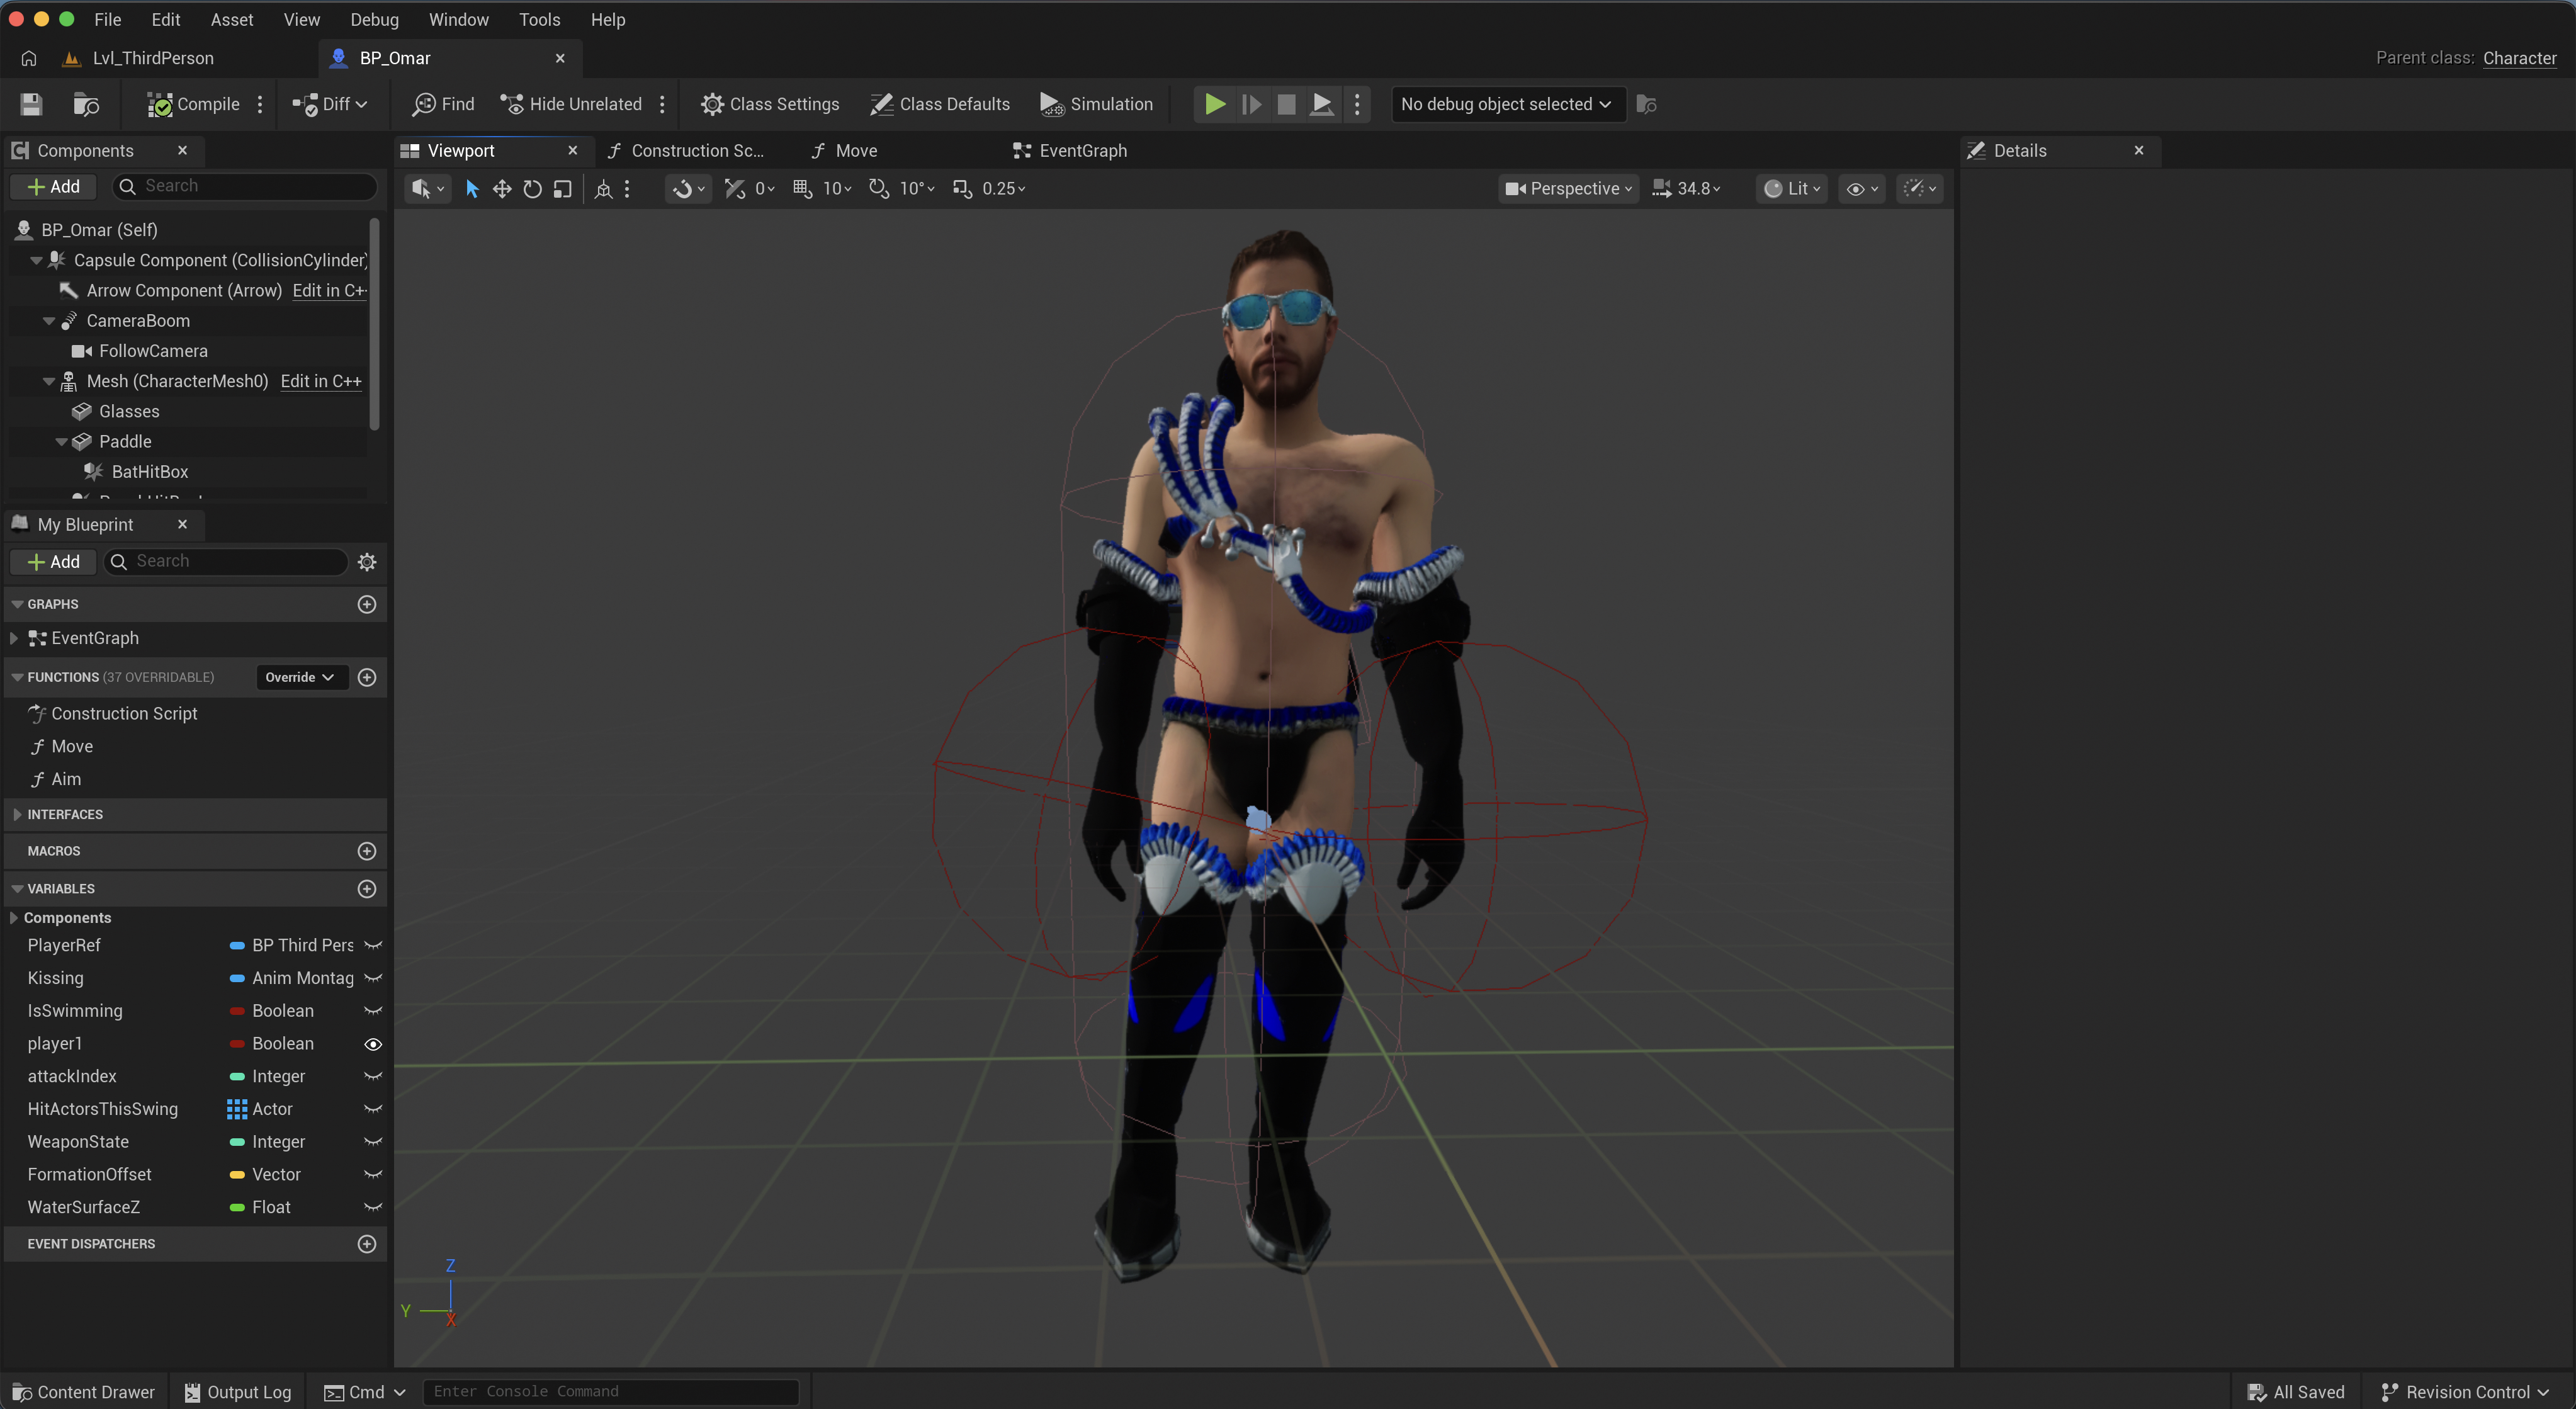2576x1409 pixels.
Task: Click the Browse to asset icon
Action: pos(87,104)
